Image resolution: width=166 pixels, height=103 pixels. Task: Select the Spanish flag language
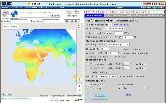coord(162,4)
